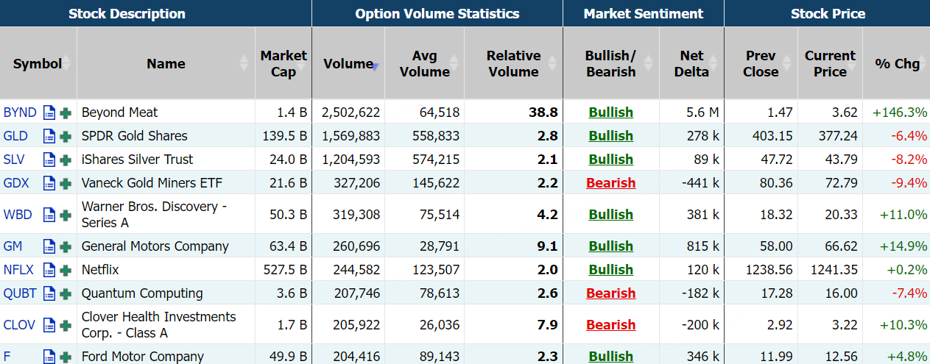Sort by the % Chg column header
The image size is (930, 364).
tap(897, 64)
